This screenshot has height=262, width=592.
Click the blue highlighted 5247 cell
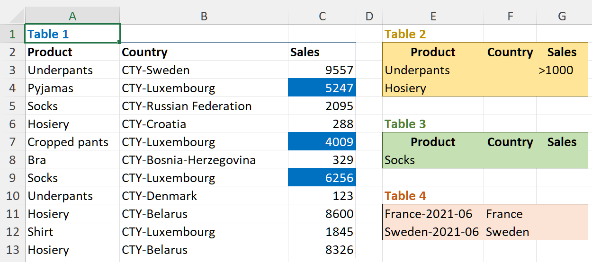[x=322, y=88]
